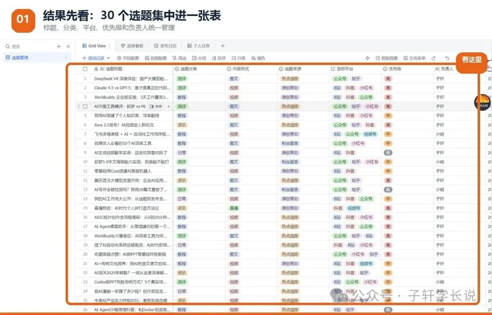Click the 小红书 tag in the Claude 4.5 row
The height and width of the screenshot is (315, 492).
366,88
